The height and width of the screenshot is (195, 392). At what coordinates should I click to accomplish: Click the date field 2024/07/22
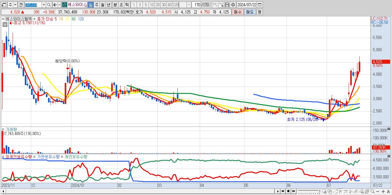(247, 5)
